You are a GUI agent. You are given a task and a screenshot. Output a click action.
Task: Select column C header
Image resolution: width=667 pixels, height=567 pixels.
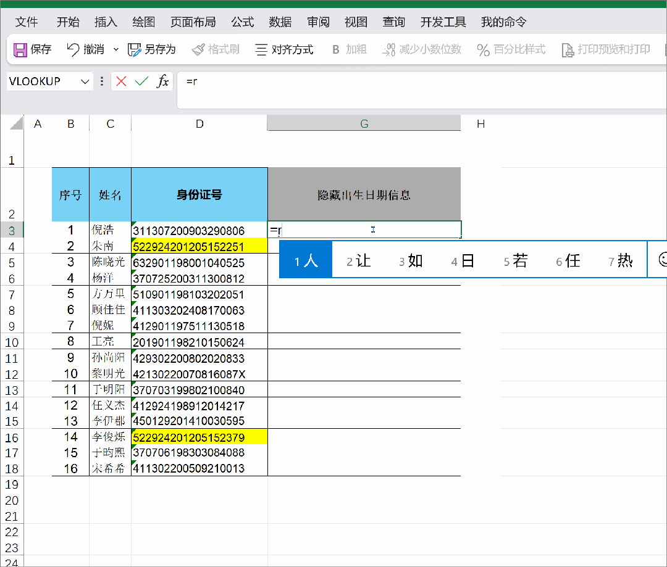click(110, 123)
